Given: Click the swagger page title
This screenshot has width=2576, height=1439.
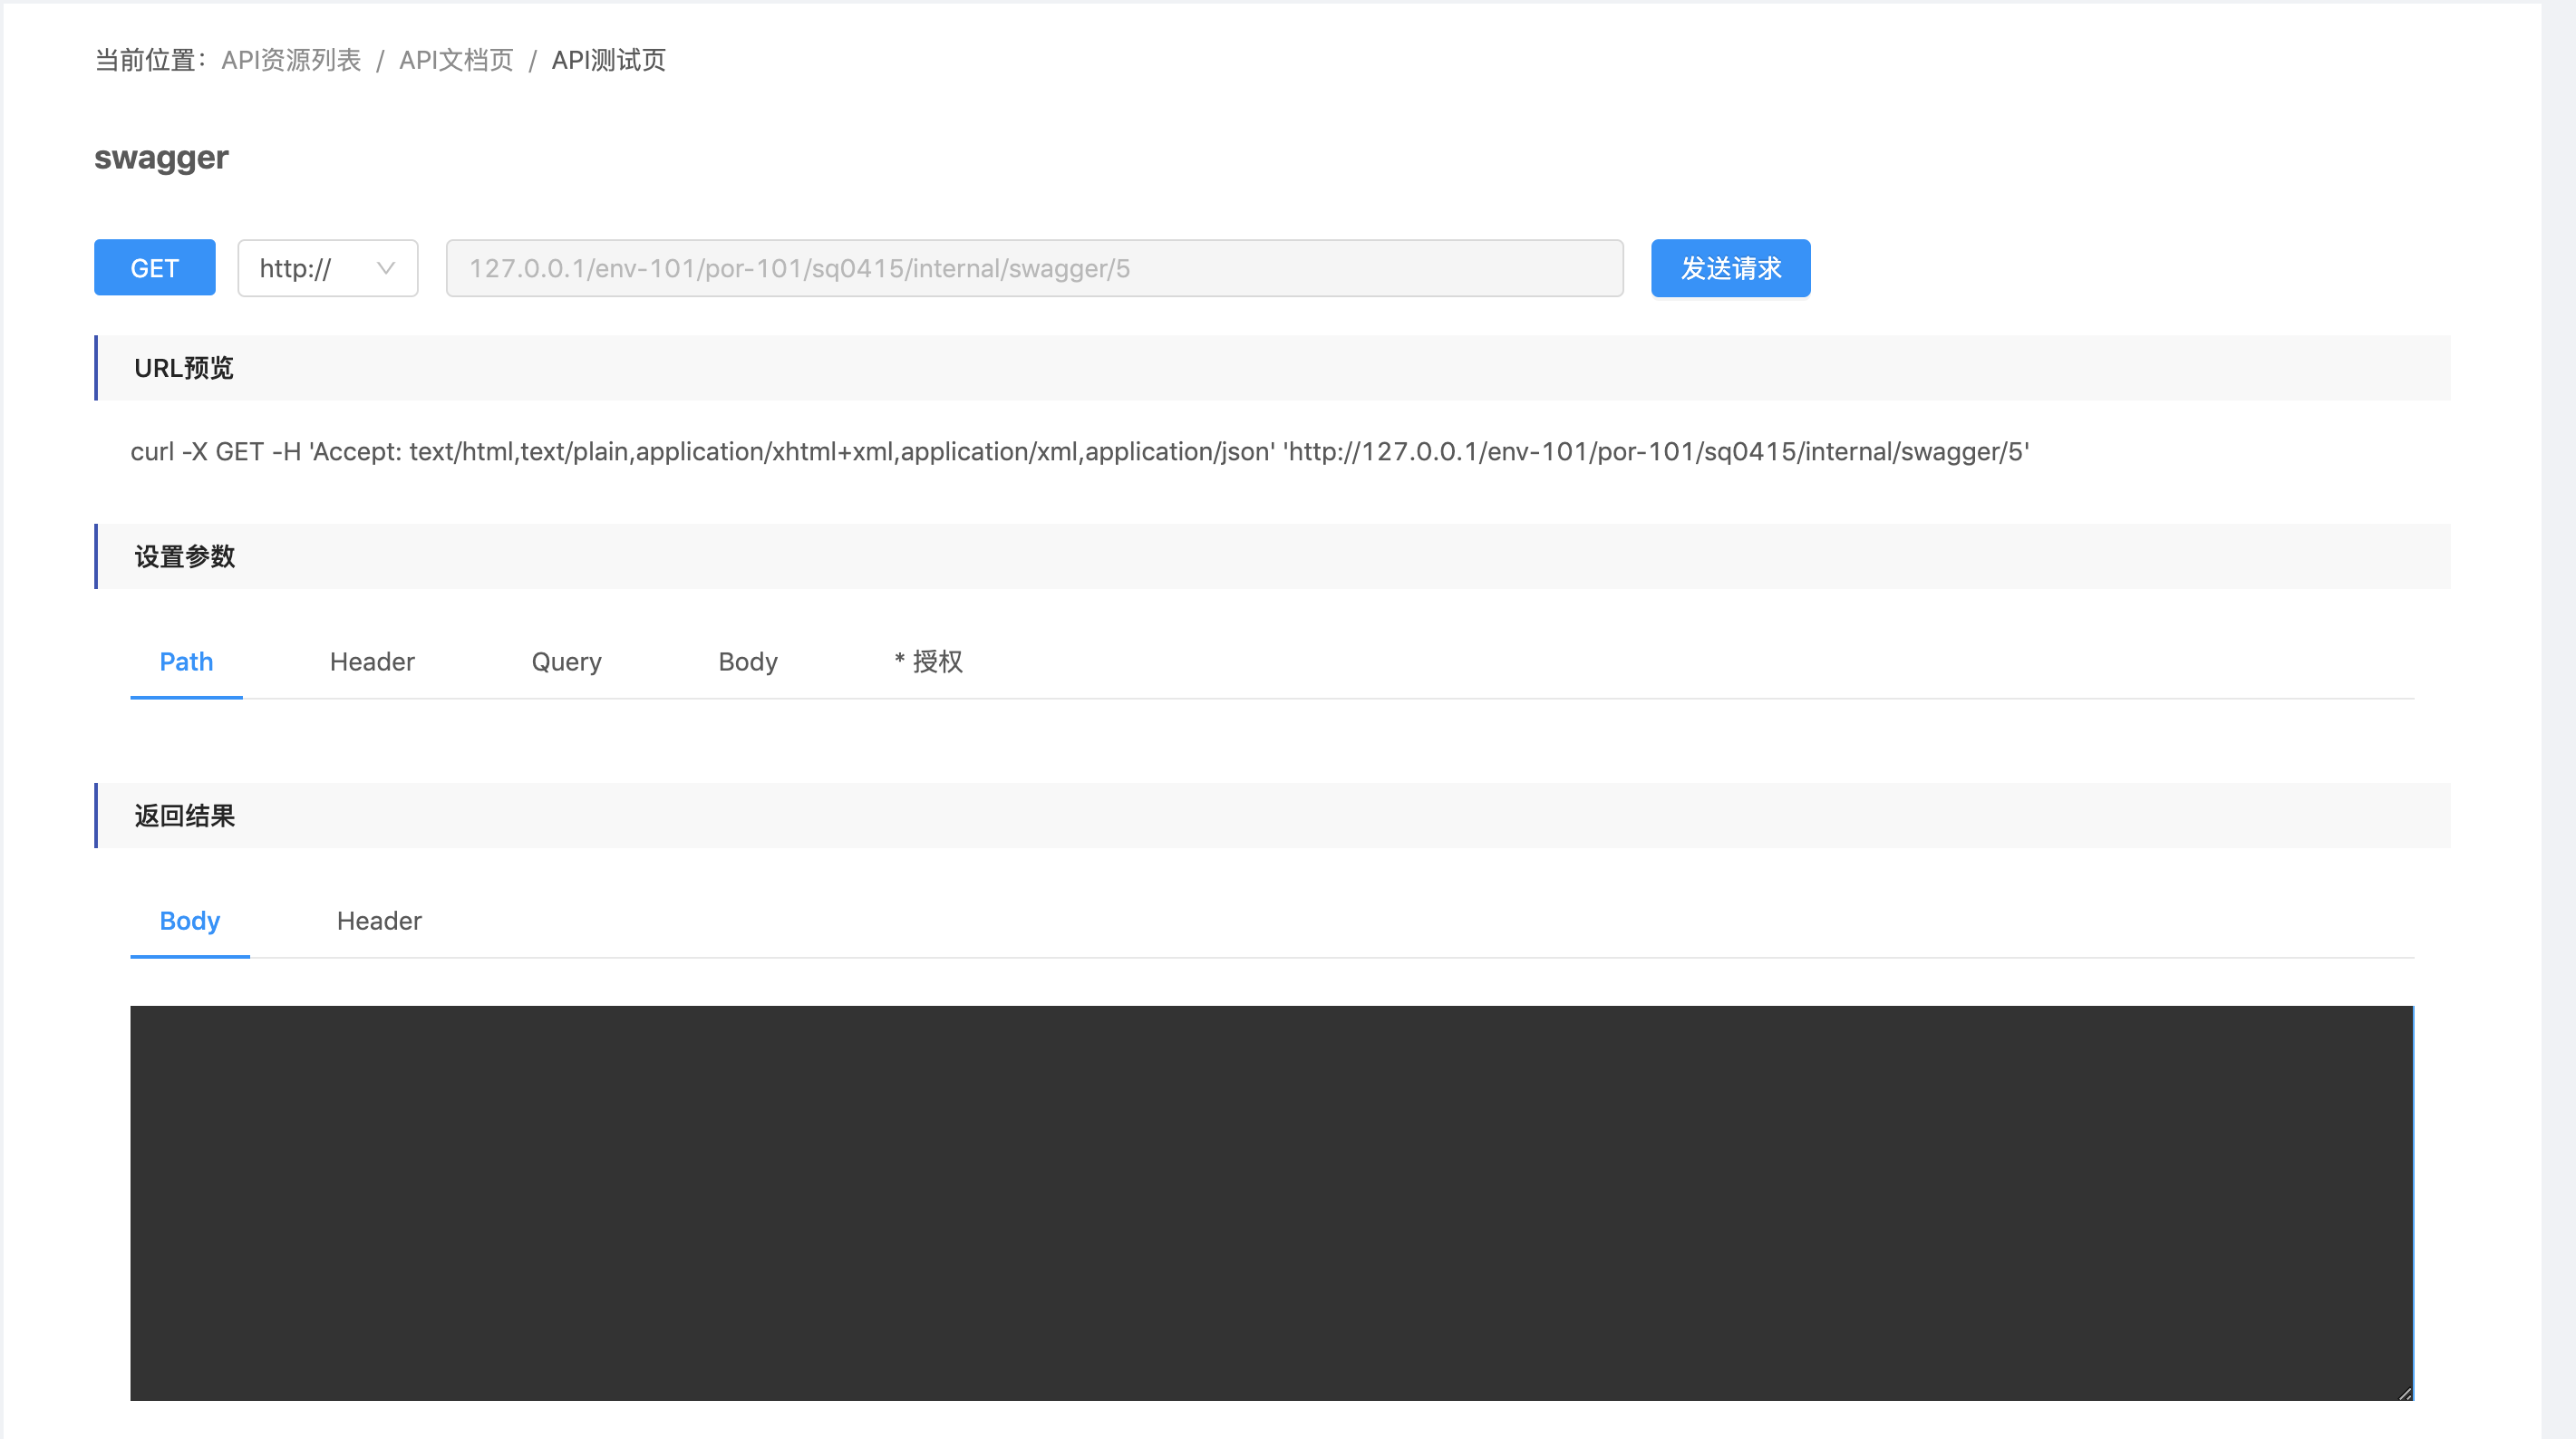Looking at the screenshot, I should coord(161,157).
